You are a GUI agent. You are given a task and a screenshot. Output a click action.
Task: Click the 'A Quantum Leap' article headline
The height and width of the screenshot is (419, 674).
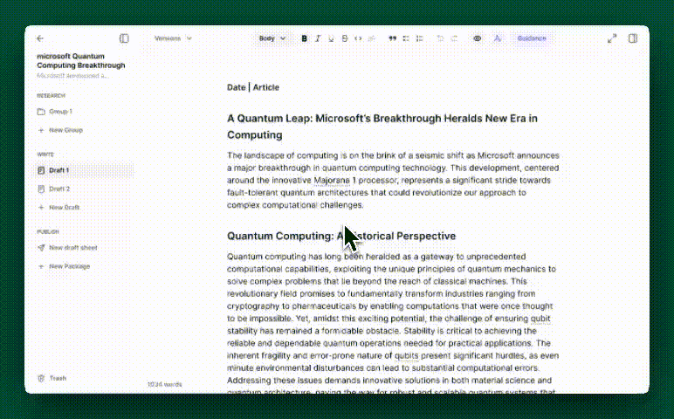[x=382, y=127]
